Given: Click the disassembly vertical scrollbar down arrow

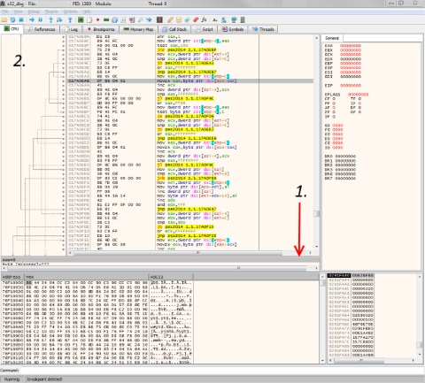Looking at the screenshot, I should pos(316,247).
